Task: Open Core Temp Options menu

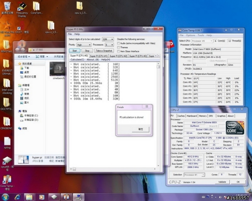Action: [190, 35]
